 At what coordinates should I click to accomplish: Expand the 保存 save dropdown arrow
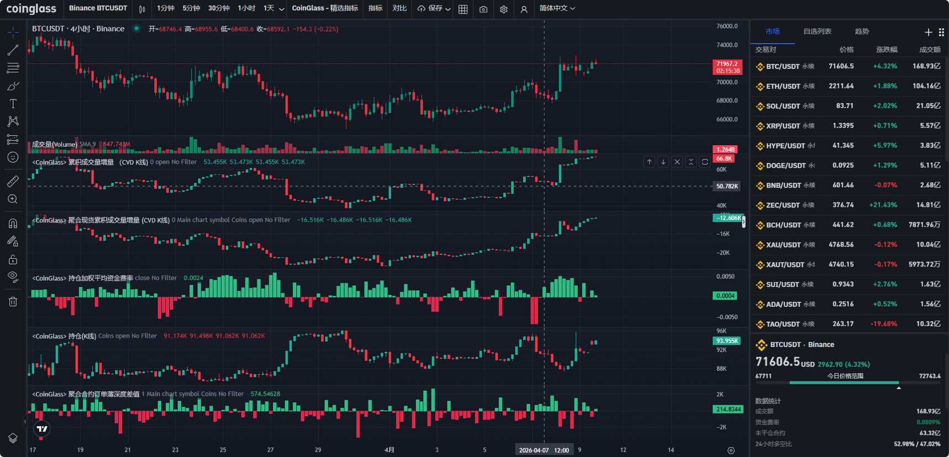pos(448,9)
